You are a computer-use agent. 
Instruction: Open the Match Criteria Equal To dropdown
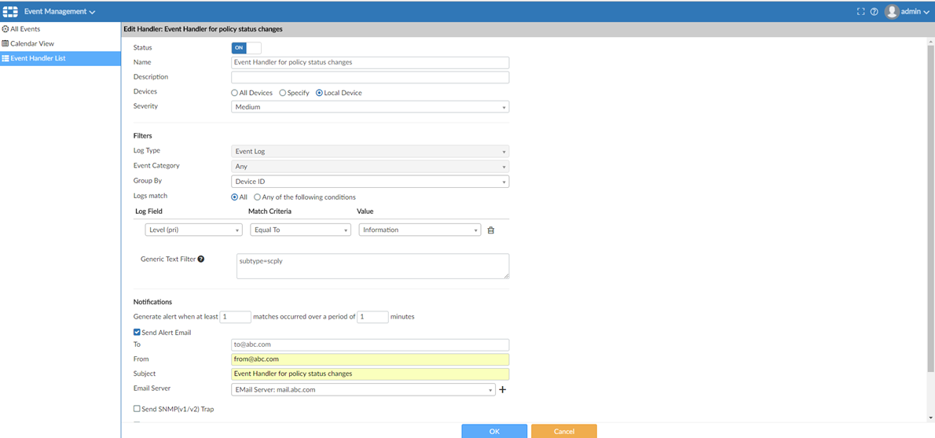tap(300, 230)
